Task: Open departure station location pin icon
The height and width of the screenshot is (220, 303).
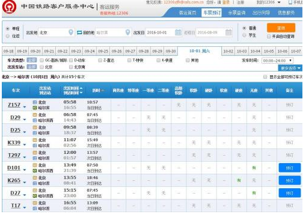Action: click(71, 32)
